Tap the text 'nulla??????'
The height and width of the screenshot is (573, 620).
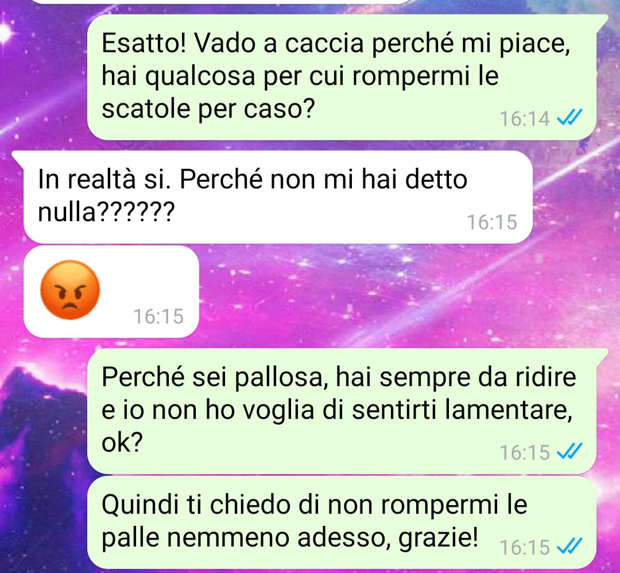click(106, 211)
